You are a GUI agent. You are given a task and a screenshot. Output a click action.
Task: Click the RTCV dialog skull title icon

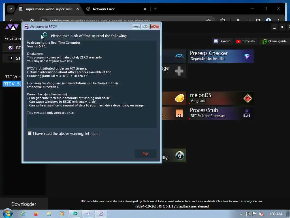point(26,26)
